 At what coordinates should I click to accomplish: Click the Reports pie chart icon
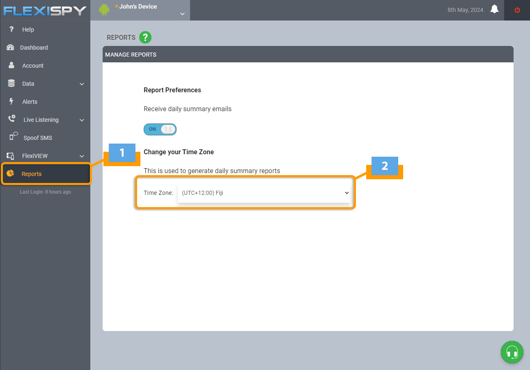click(10, 173)
